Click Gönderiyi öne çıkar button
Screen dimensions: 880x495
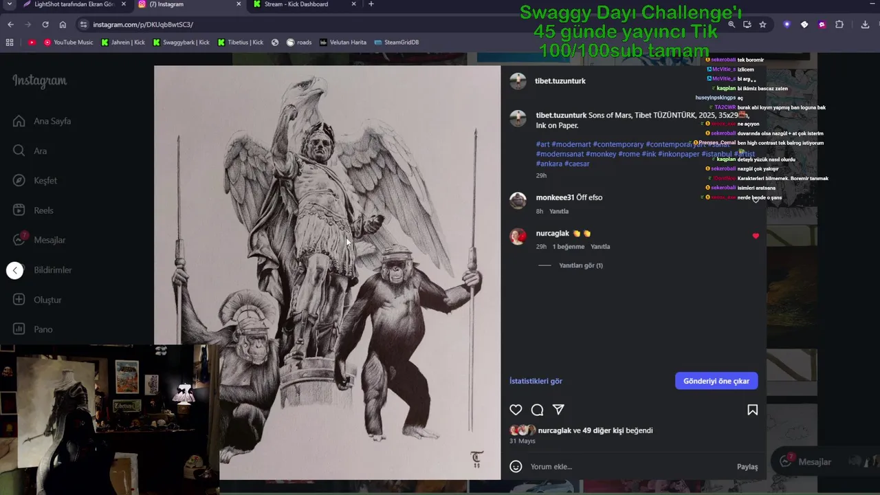716,381
